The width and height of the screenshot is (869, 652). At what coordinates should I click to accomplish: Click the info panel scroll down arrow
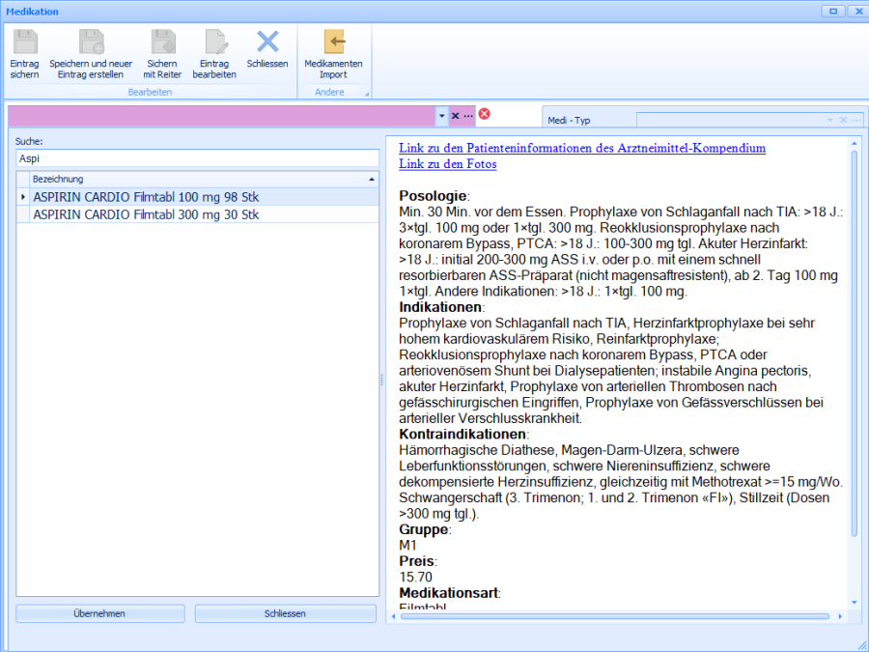(x=855, y=602)
